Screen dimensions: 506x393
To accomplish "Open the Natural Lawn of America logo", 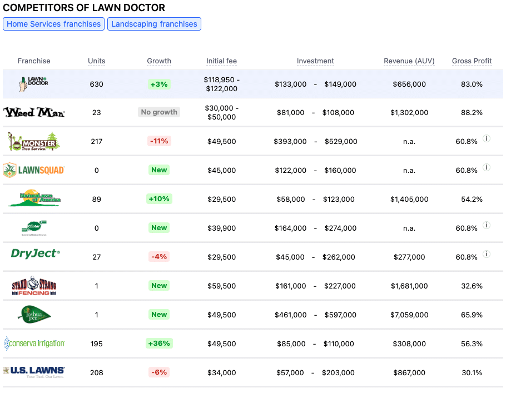I will (x=34, y=198).
